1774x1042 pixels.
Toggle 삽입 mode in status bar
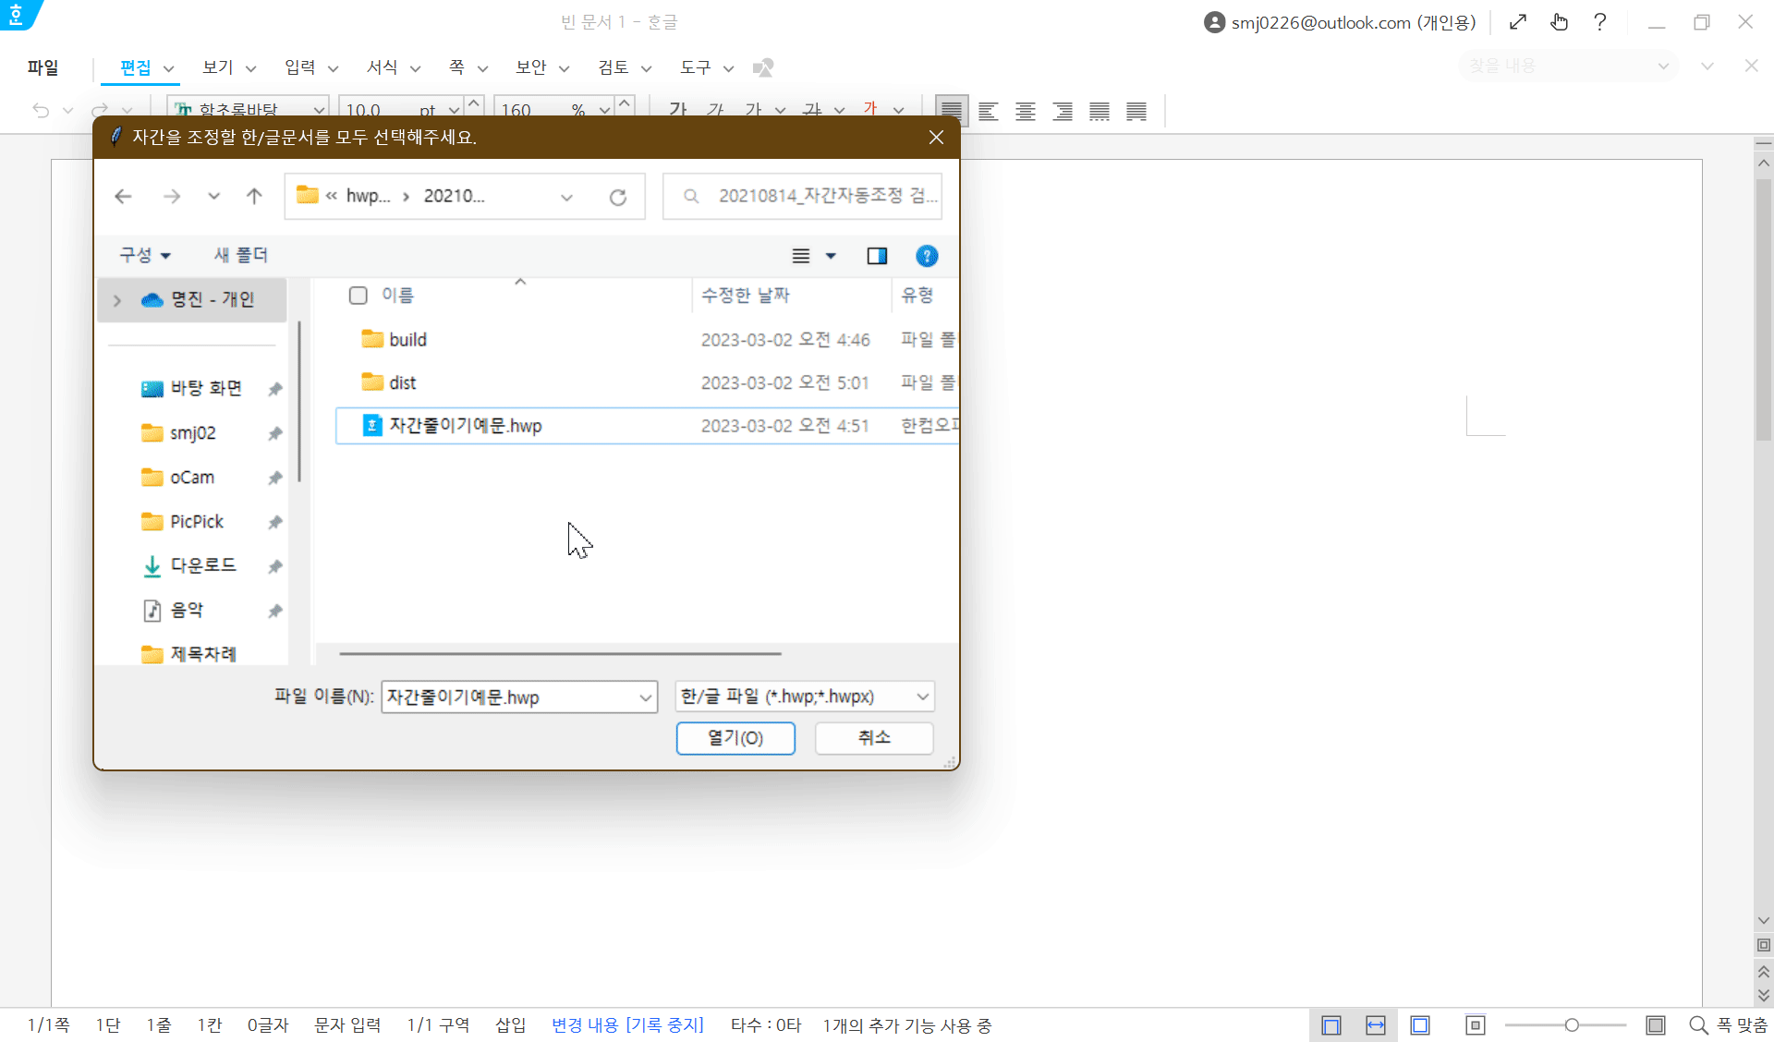tap(510, 1025)
